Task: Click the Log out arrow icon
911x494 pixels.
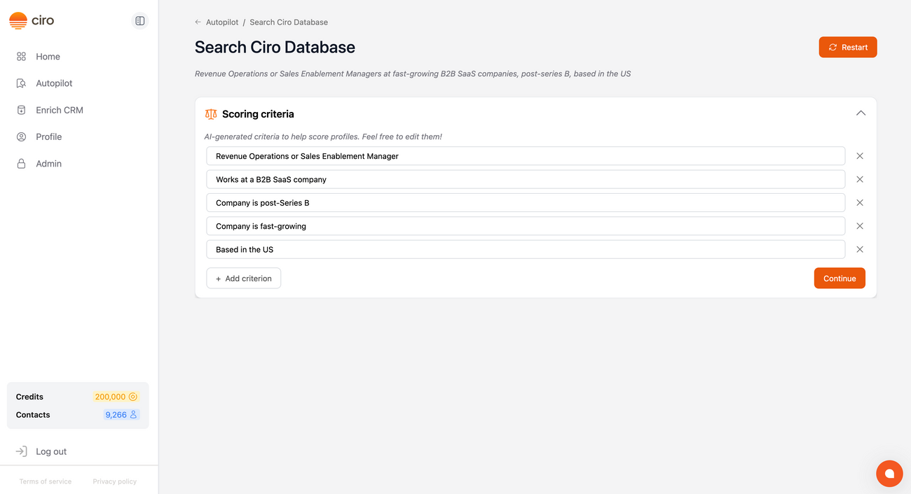Action: click(x=21, y=451)
